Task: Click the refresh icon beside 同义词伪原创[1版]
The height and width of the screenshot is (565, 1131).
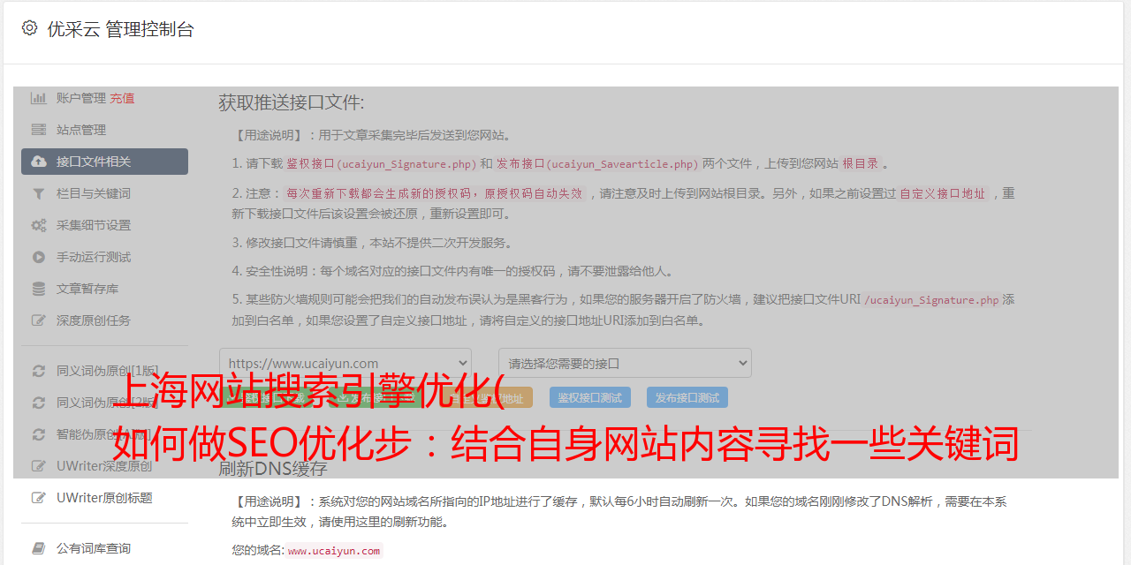Action: point(39,371)
